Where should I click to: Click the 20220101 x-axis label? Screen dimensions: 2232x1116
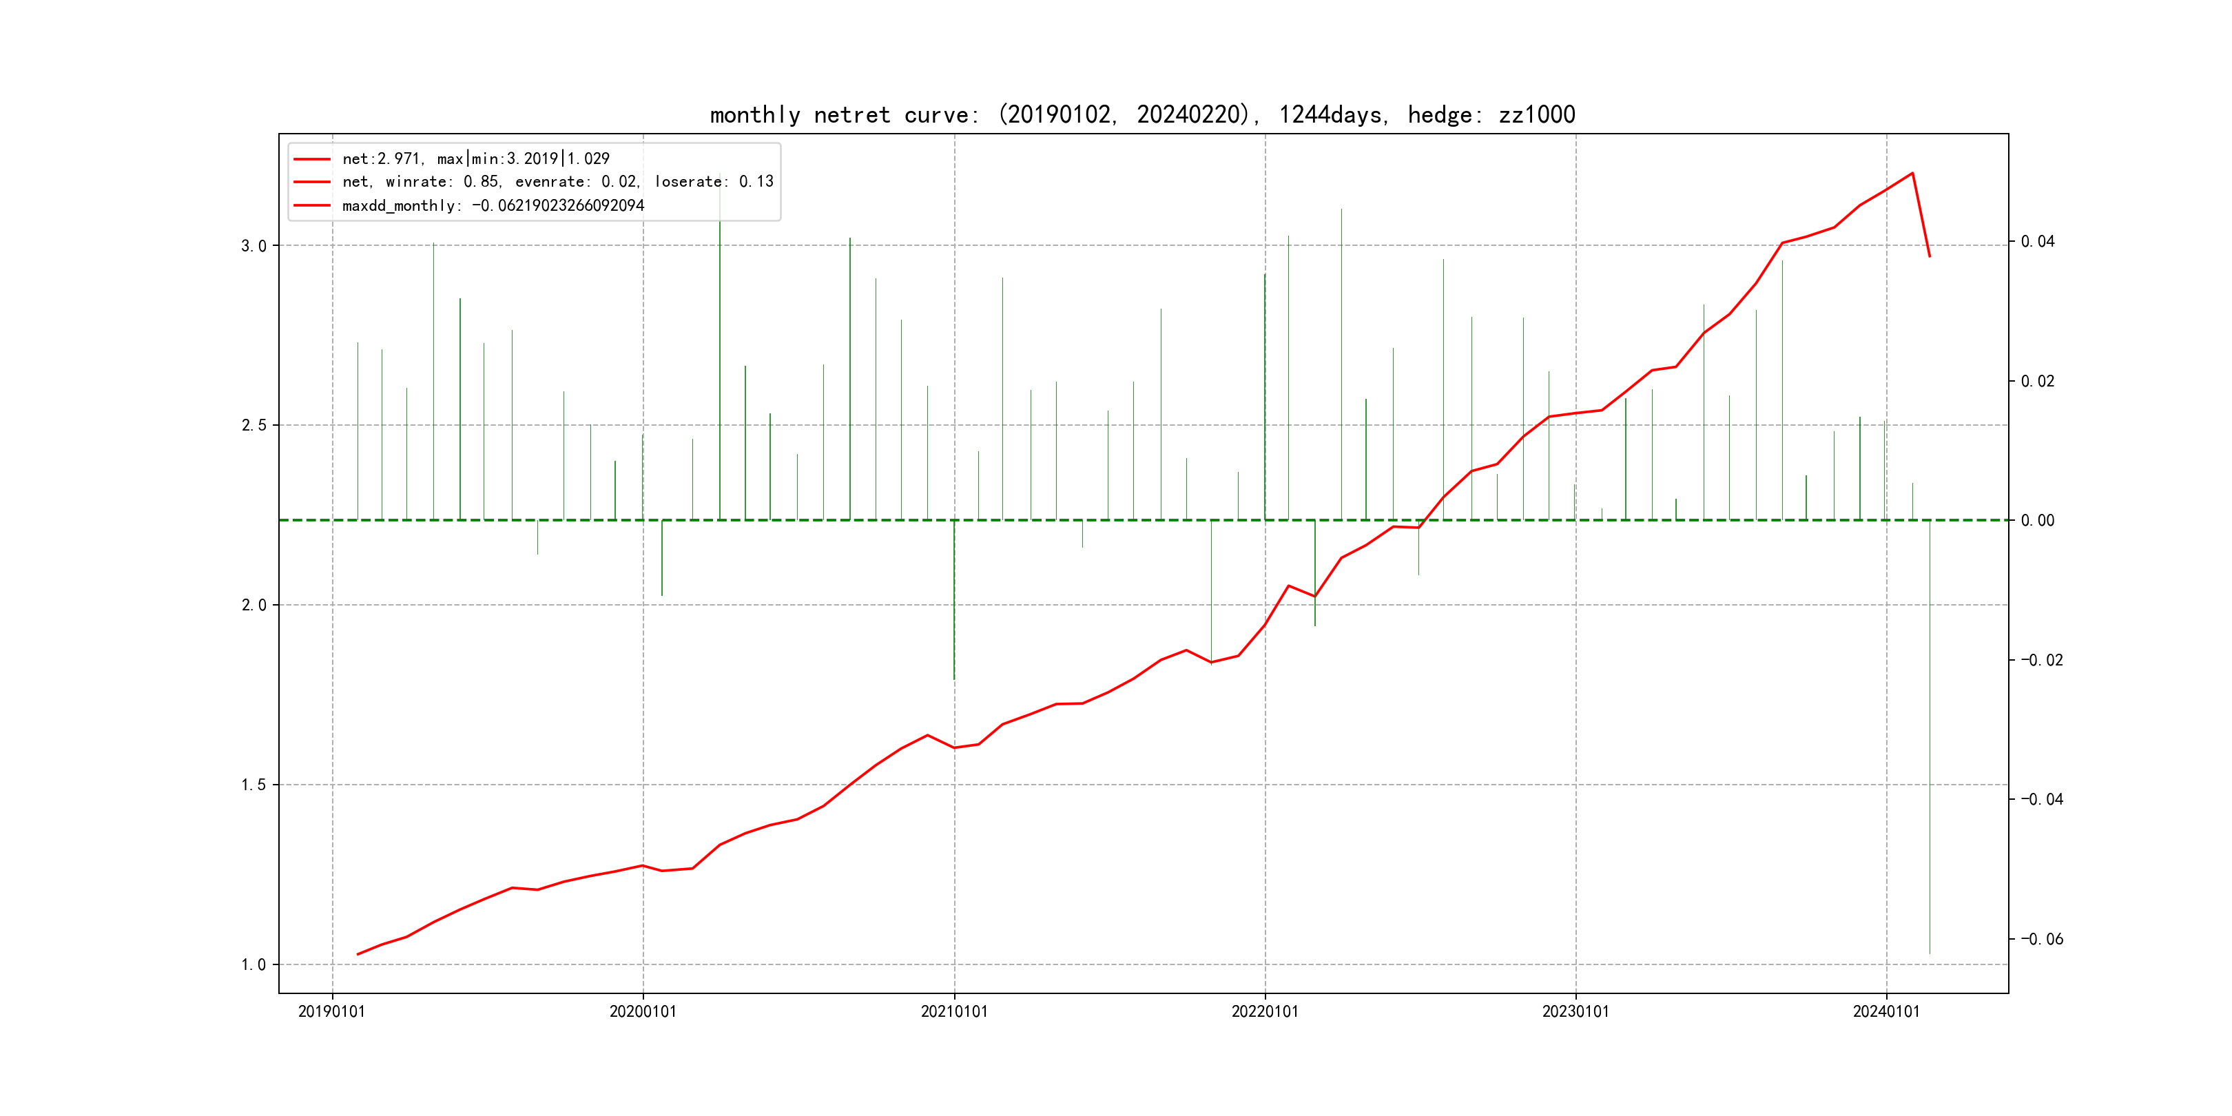pos(1265,1011)
